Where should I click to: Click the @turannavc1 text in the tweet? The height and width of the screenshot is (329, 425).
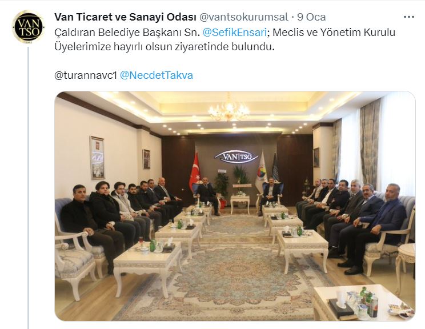pyautogui.click(x=86, y=75)
